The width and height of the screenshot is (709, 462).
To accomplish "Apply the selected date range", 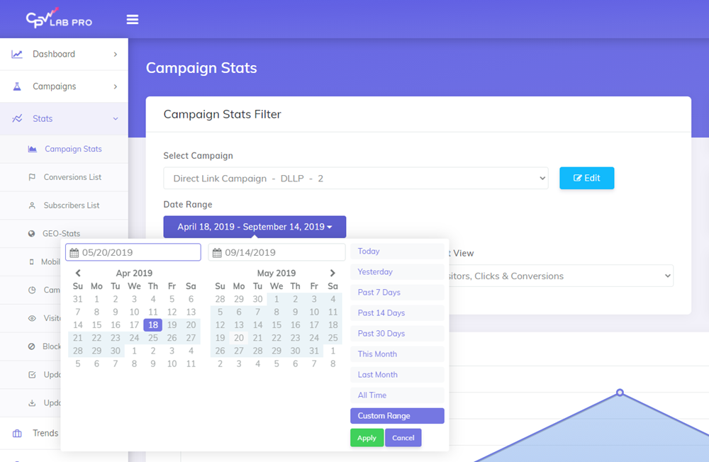I will (x=367, y=438).
